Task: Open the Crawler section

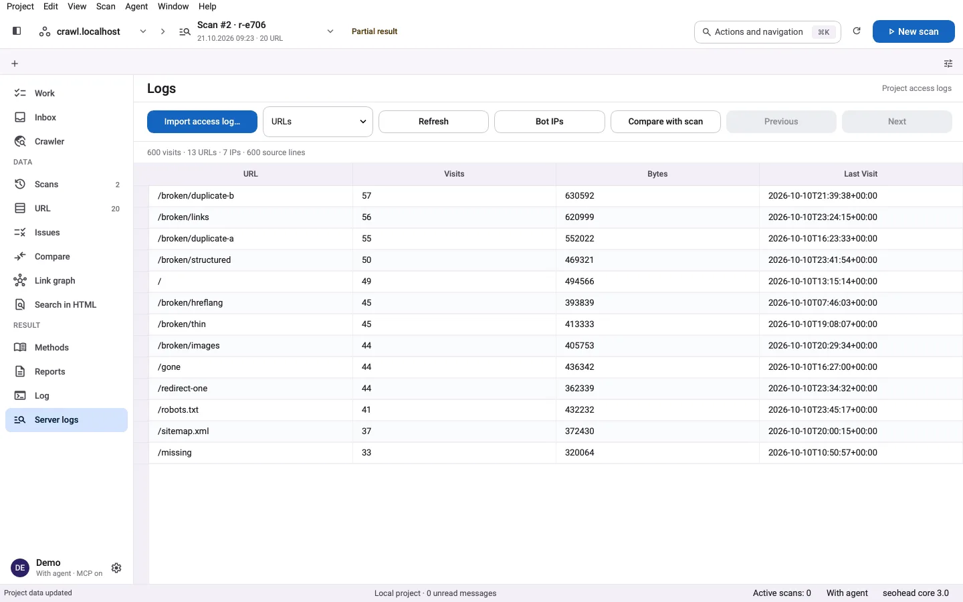Action: coord(66,141)
